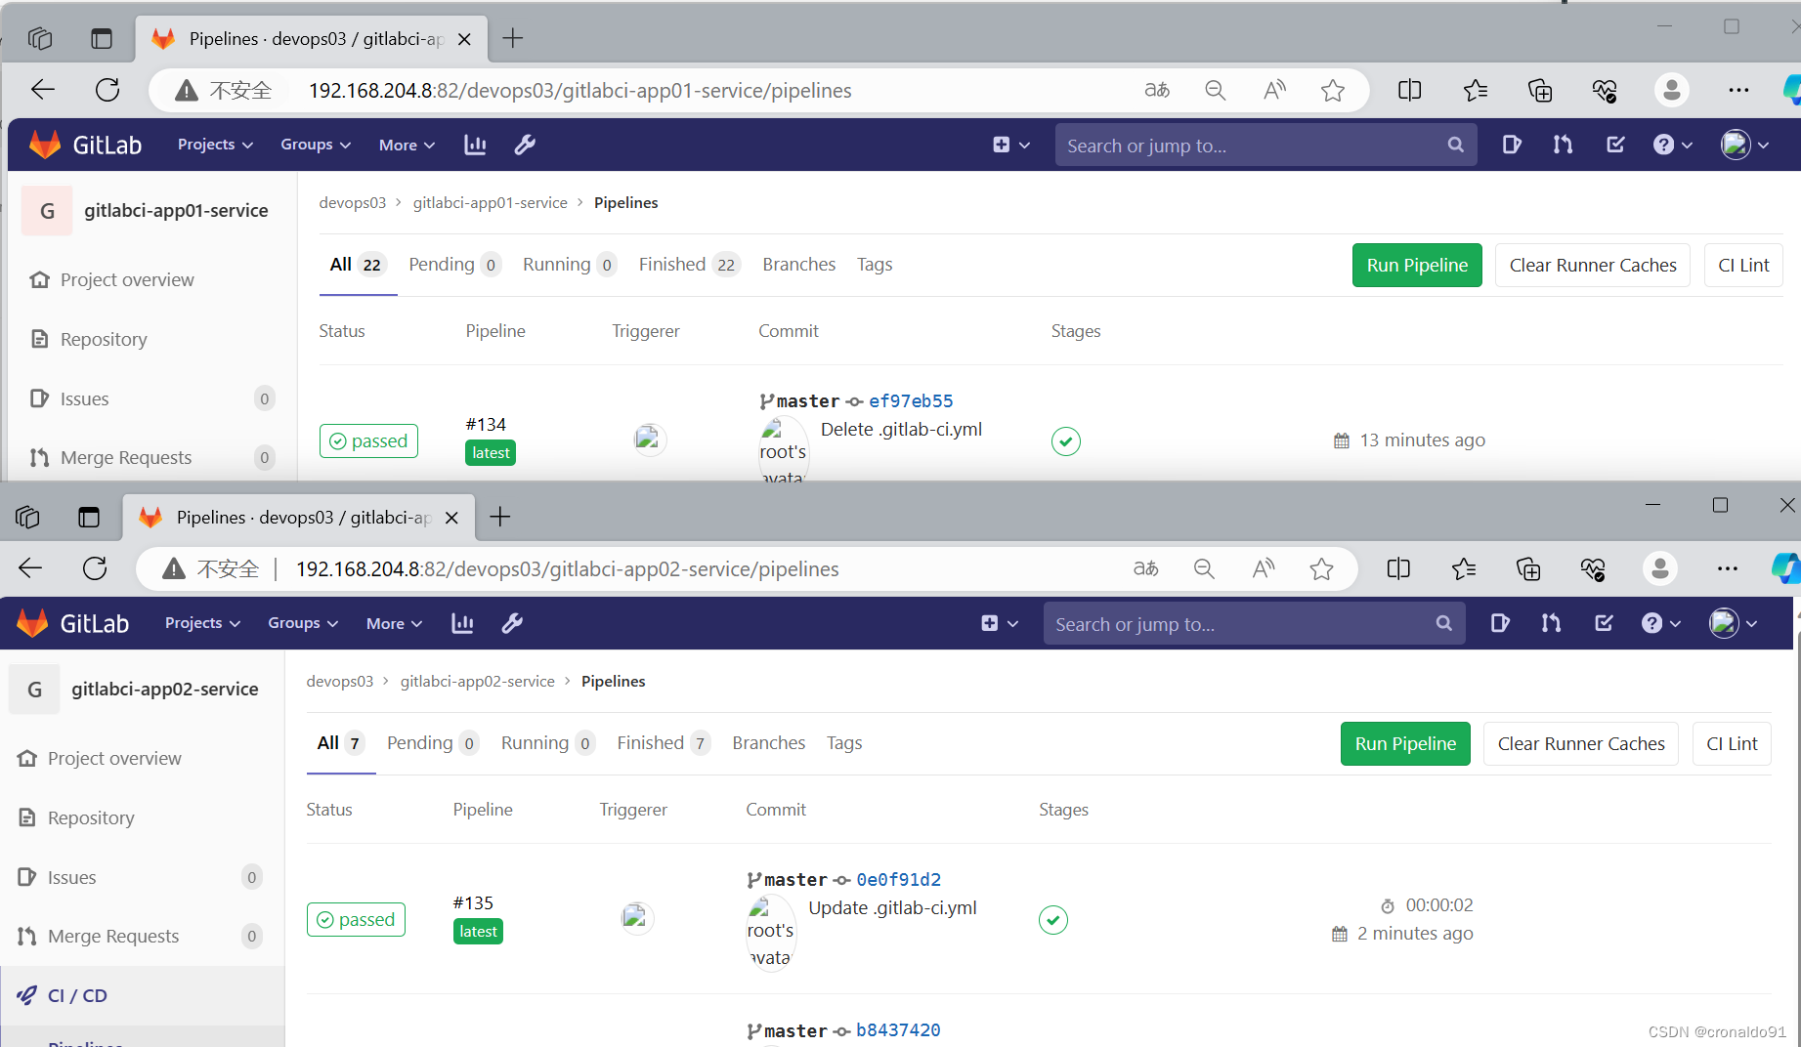The width and height of the screenshot is (1801, 1047).
Task: Click the passed stage check icon for pipeline #135
Action: 1053,920
